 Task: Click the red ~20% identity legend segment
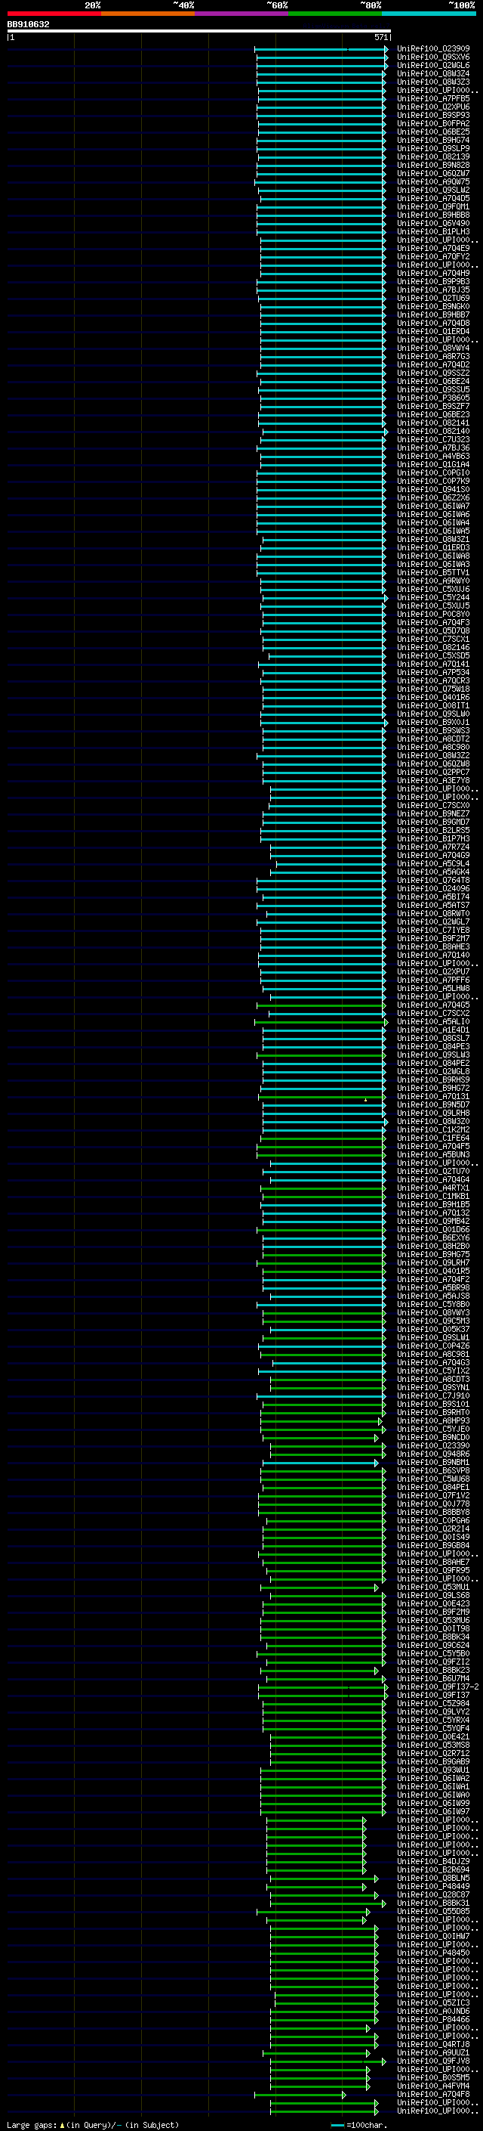(54, 14)
